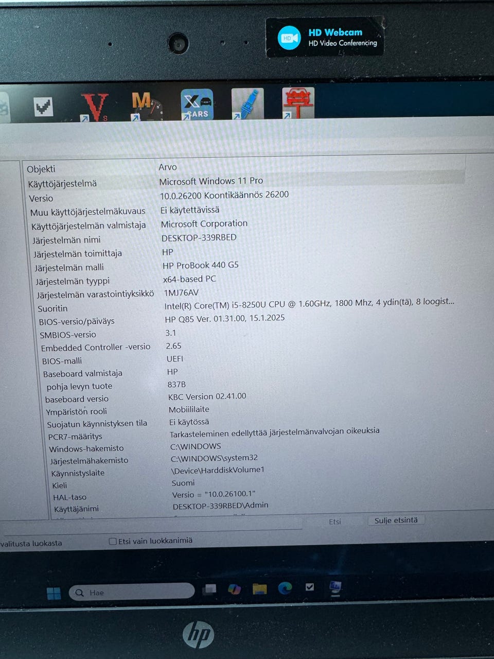Viewport: 494px width, 659px height.
Task: Click the 'Mobiililaite' value
Action: click(x=189, y=409)
